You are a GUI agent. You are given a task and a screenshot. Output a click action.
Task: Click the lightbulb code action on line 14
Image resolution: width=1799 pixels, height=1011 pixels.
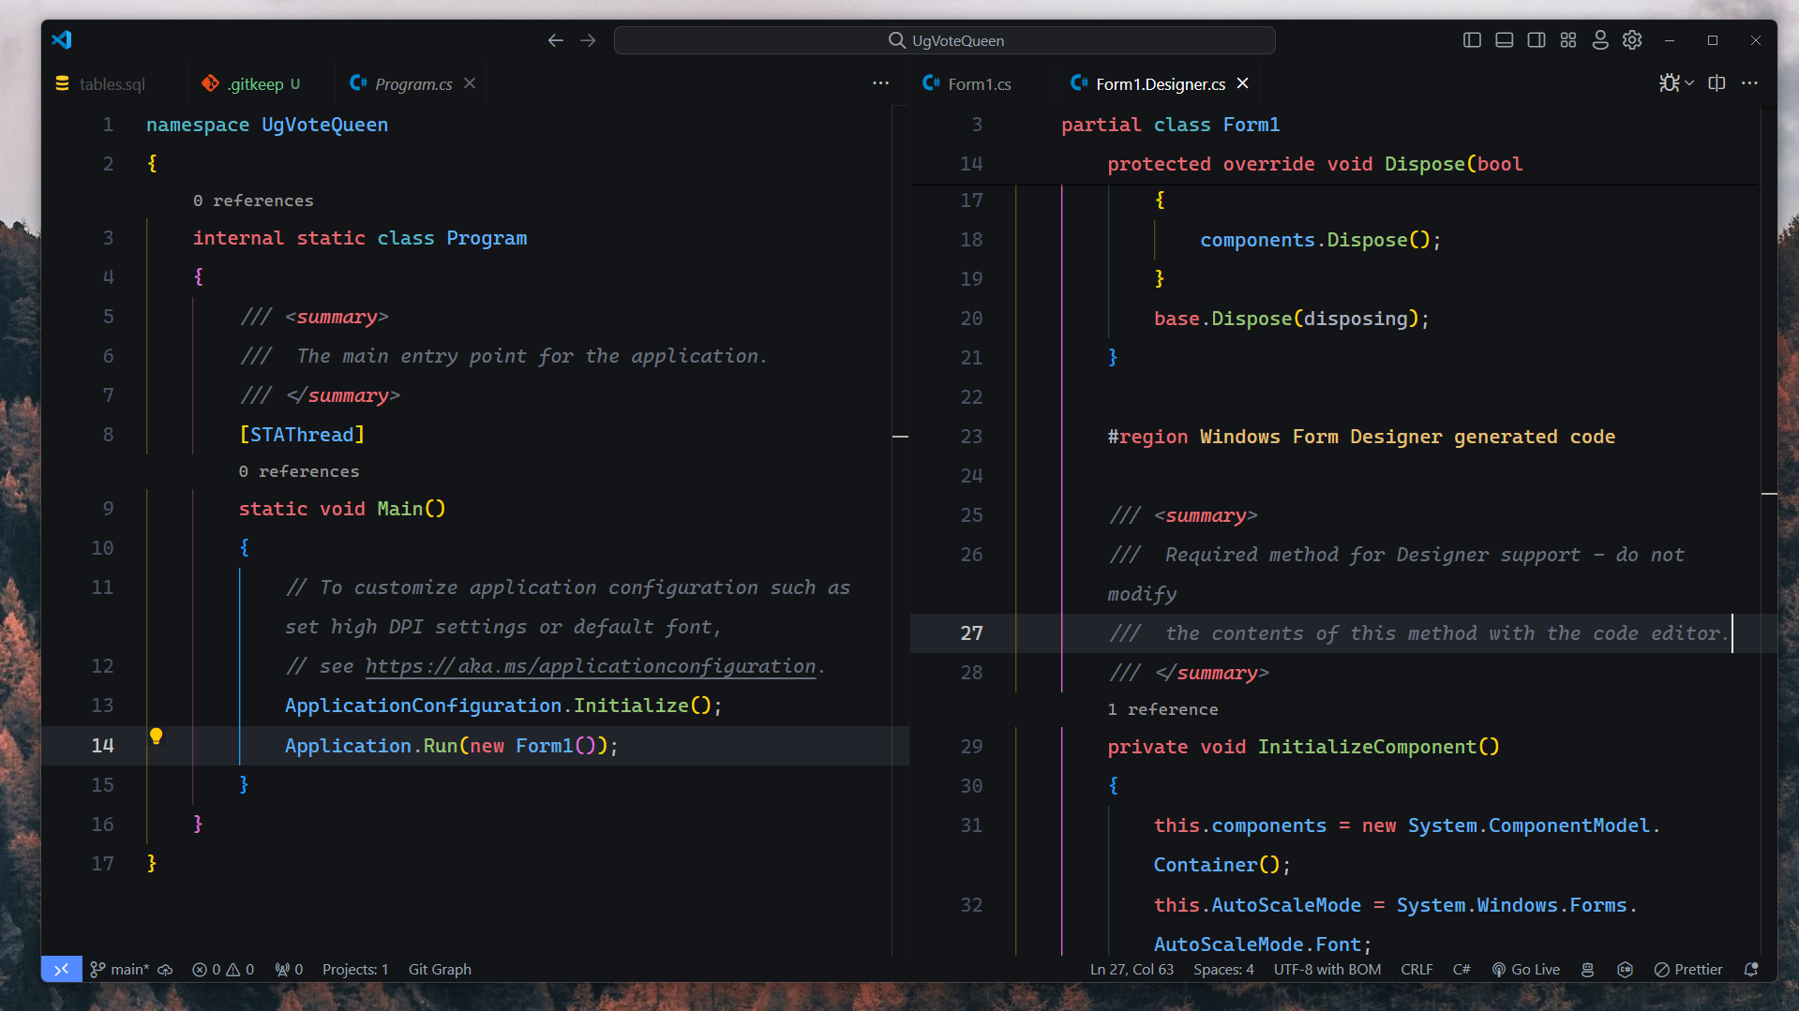(x=157, y=736)
